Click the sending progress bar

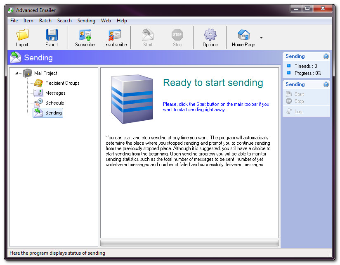coord(189,243)
